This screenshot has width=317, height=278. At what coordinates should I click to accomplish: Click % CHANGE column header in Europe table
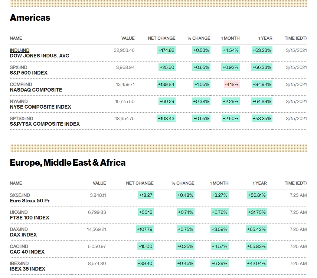click(183, 183)
